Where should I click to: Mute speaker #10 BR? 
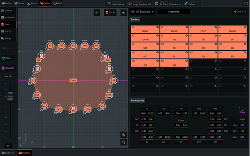187,44
